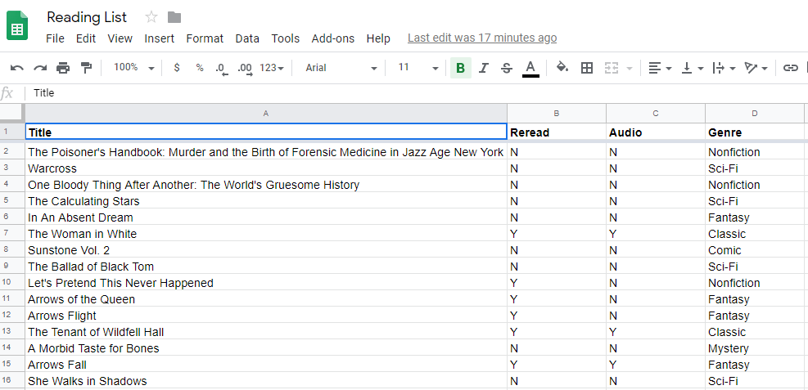The image size is (808, 390).
Task: Click the Merge cells icon
Action: [x=611, y=68]
